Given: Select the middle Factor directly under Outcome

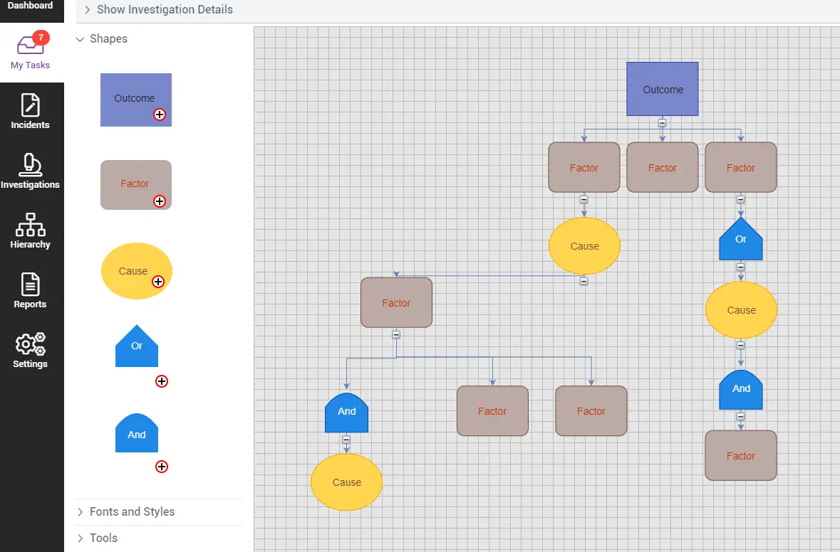Looking at the screenshot, I should click(x=663, y=167).
